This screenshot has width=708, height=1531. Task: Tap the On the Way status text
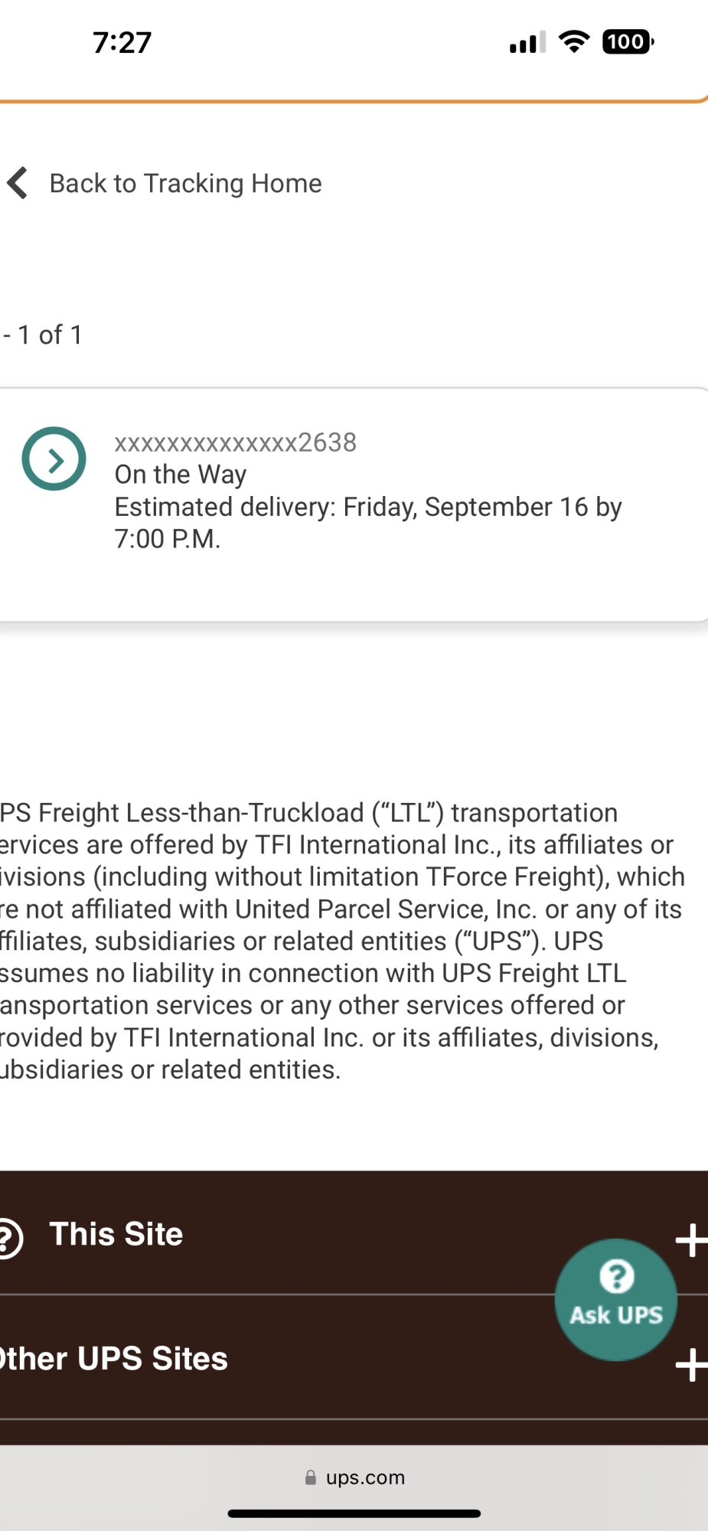coord(181,475)
